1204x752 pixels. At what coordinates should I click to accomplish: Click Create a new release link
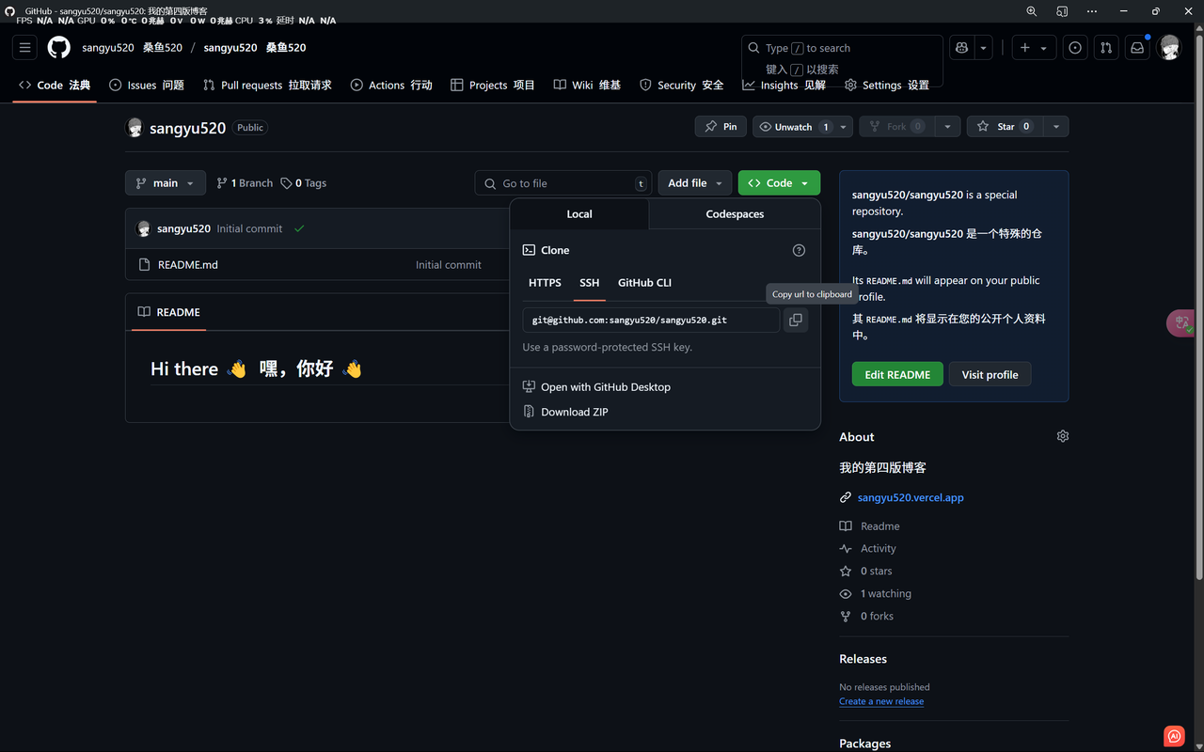[x=881, y=701]
